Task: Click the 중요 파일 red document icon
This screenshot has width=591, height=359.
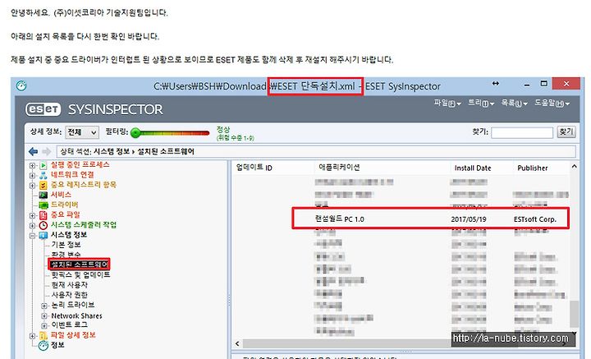Action: [x=44, y=215]
